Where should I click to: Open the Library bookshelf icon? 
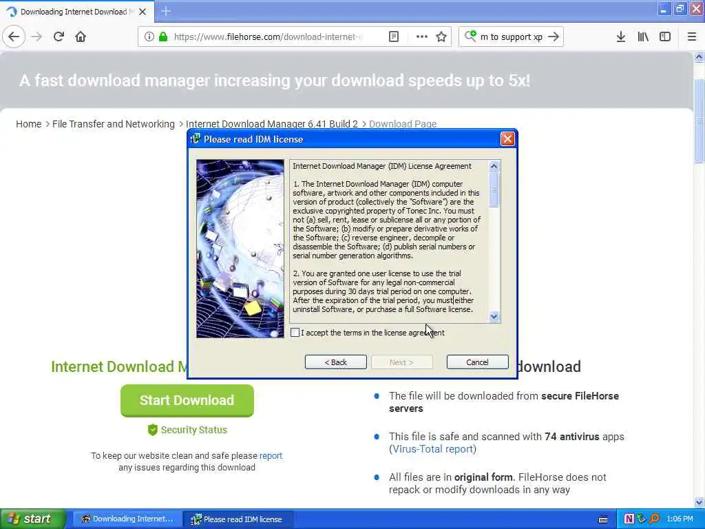pyautogui.click(x=643, y=37)
